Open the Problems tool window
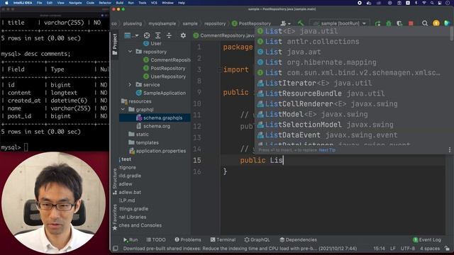 (187, 239)
